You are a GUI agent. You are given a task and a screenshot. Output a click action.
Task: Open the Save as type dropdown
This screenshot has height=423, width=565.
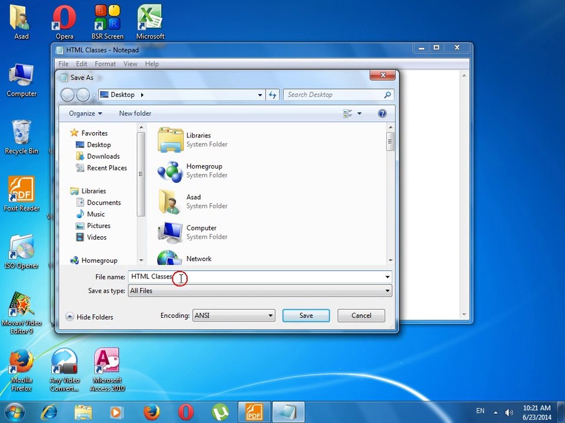pyautogui.click(x=260, y=291)
